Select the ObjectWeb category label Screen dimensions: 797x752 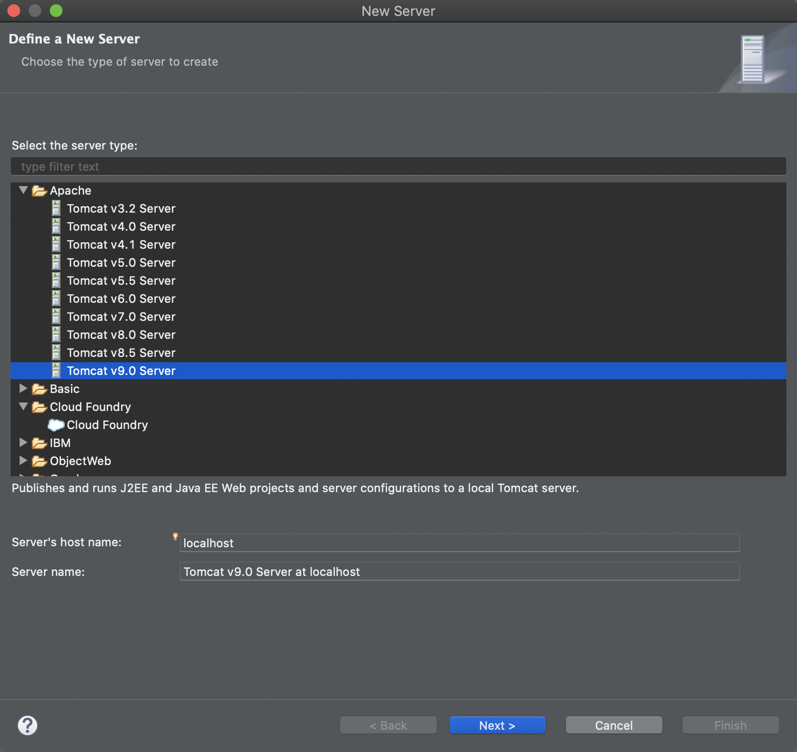click(81, 461)
